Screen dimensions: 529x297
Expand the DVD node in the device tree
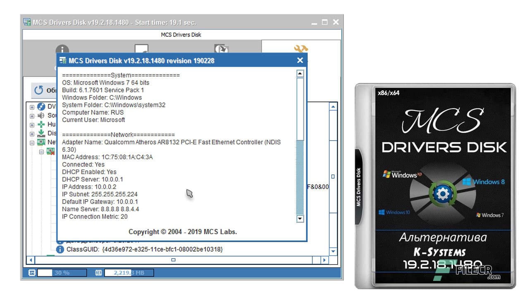[33, 107]
